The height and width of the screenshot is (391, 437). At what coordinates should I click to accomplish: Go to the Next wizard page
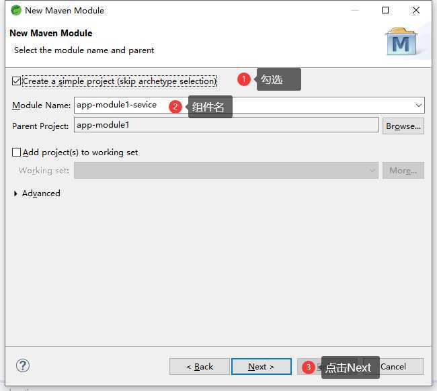click(x=261, y=367)
